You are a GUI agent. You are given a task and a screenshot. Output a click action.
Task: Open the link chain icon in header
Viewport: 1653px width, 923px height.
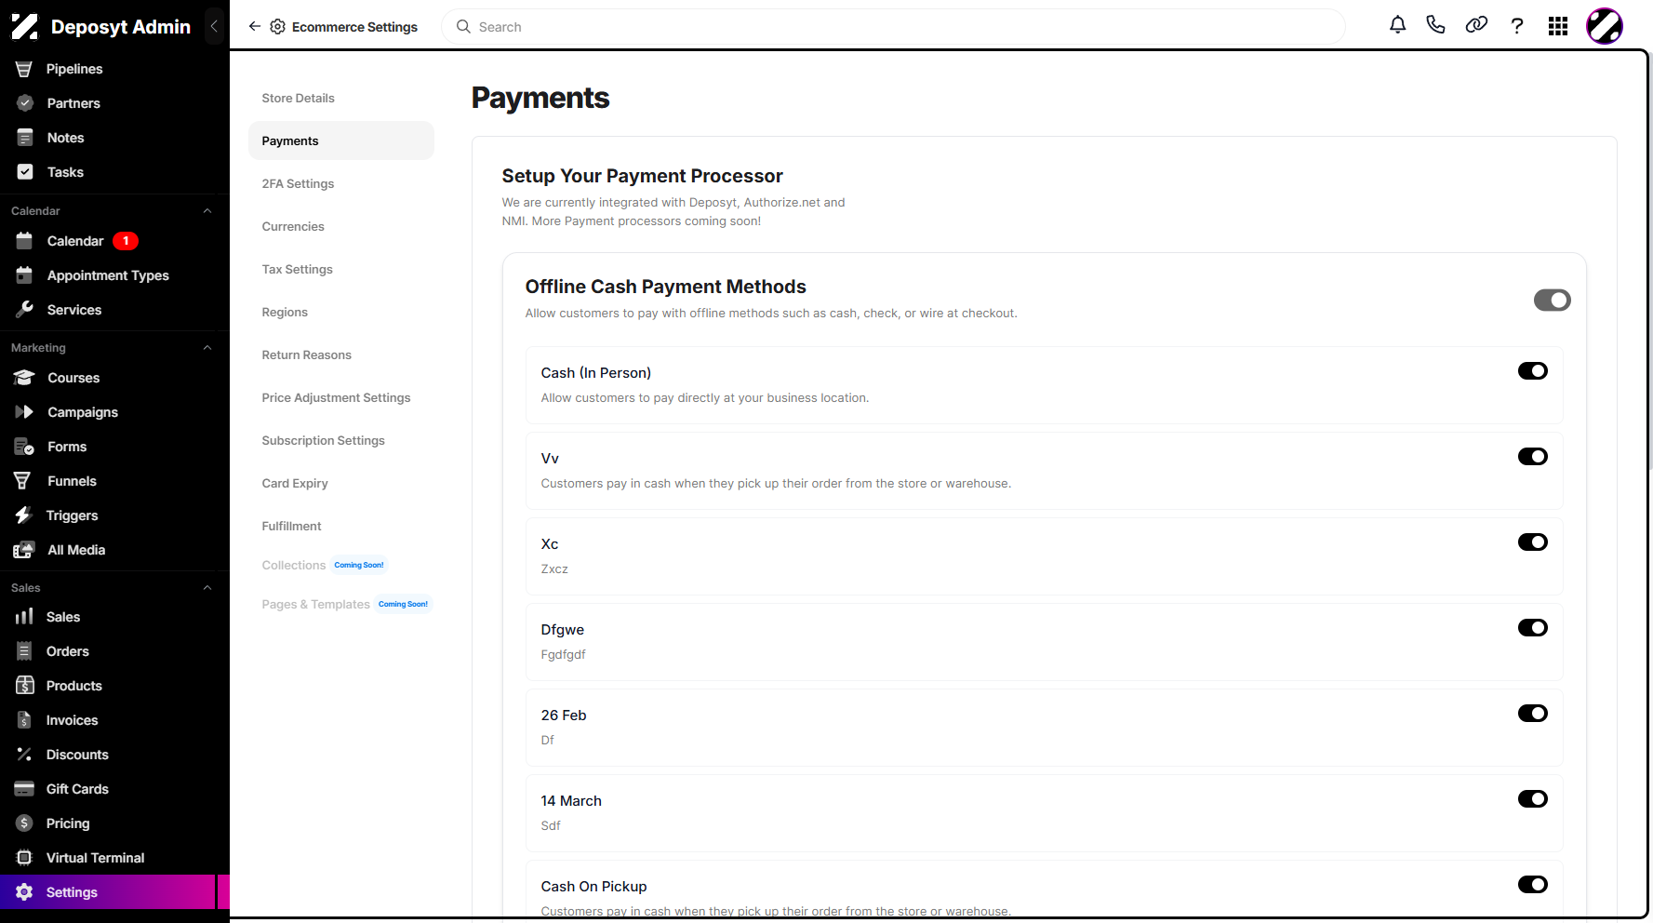tap(1476, 26)
